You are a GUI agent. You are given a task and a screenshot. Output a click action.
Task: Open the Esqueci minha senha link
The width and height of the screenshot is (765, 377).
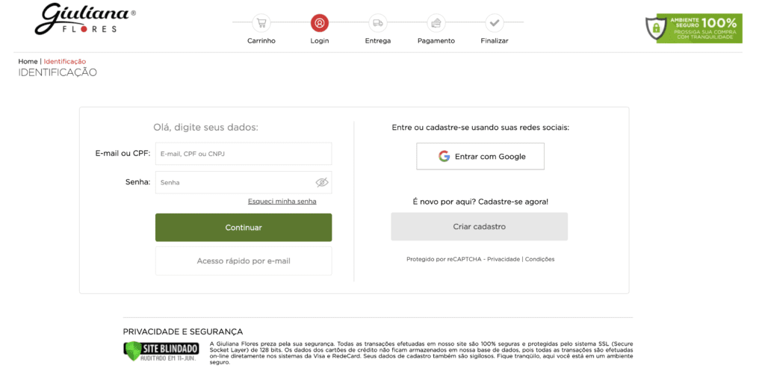pos(282,202)
